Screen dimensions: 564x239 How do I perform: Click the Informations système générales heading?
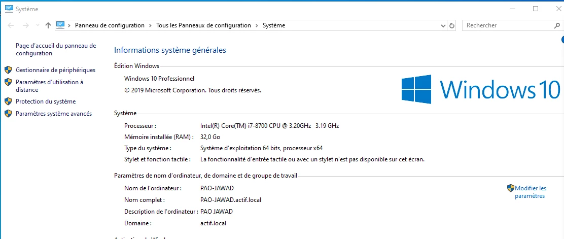[170, 50]
